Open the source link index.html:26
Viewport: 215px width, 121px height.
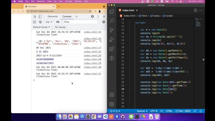93,55
